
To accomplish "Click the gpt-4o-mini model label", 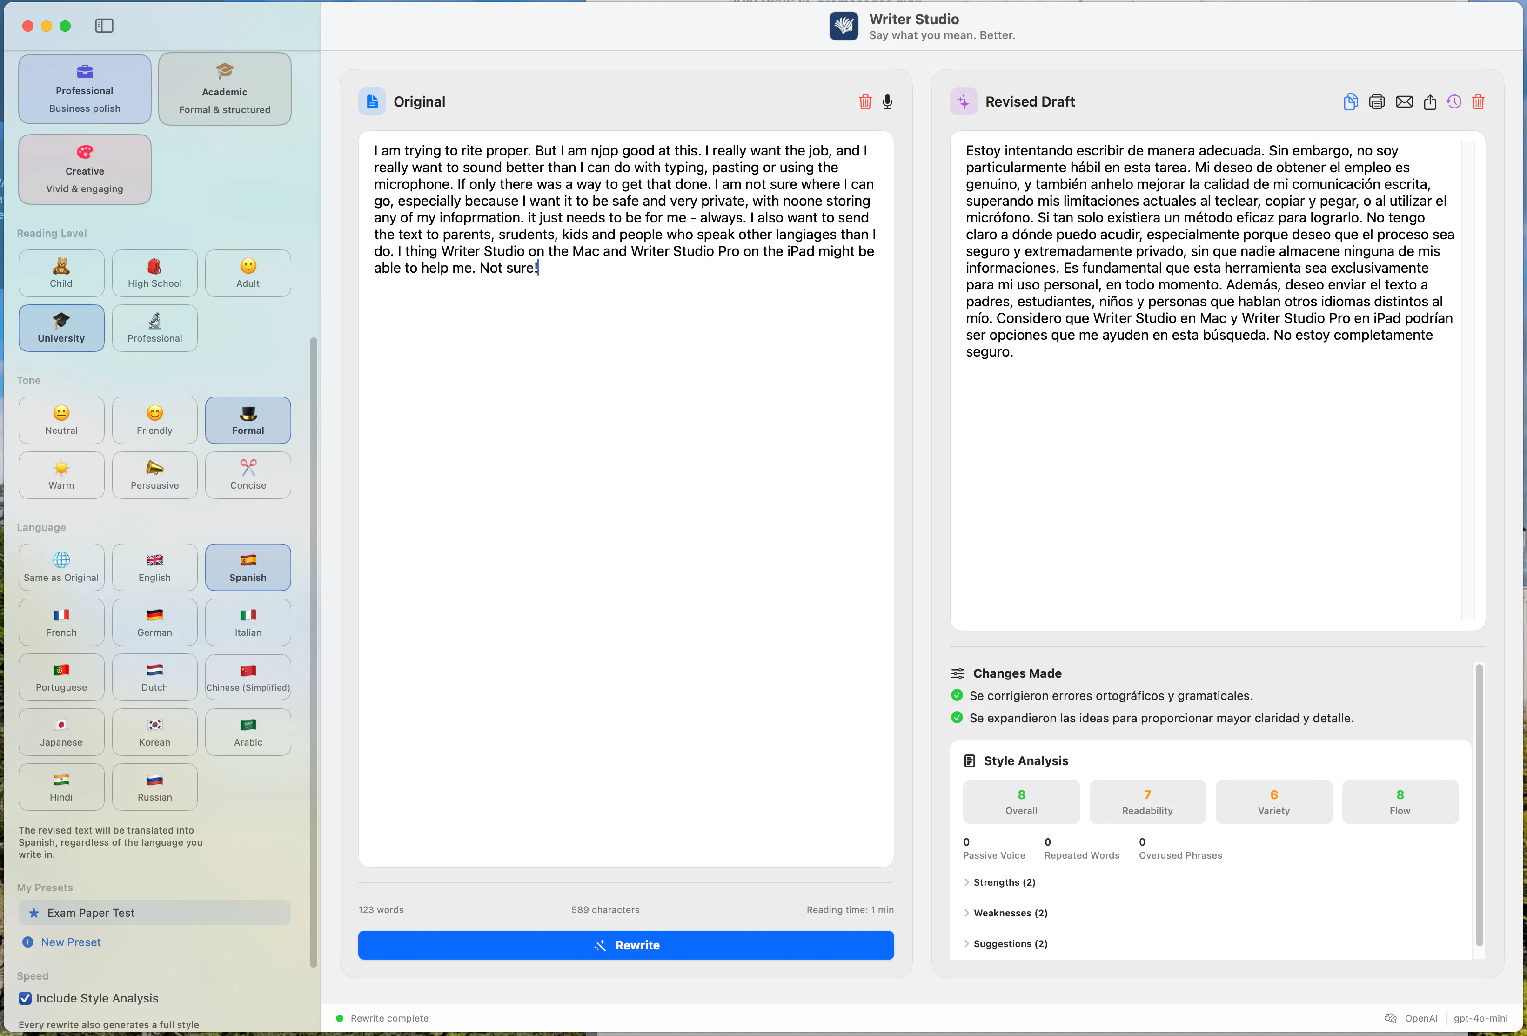I will [1480, 1018].
